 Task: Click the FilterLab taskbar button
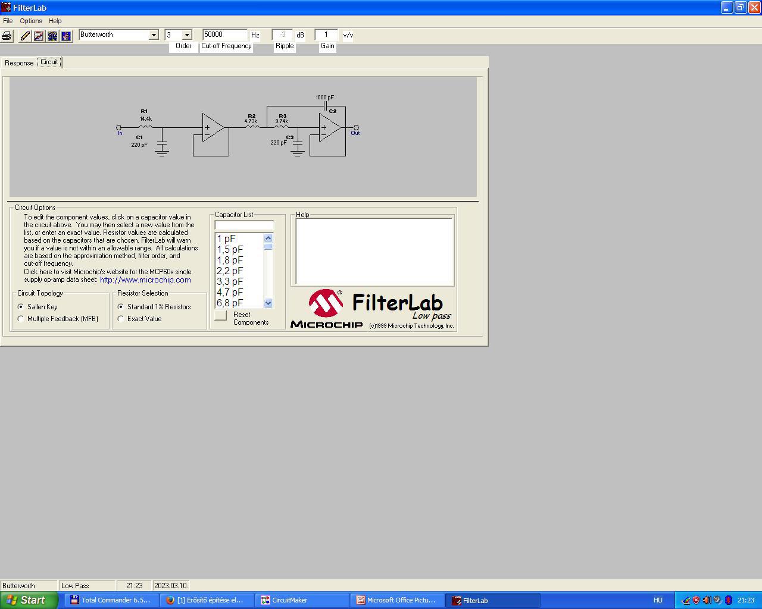[494, 600]
